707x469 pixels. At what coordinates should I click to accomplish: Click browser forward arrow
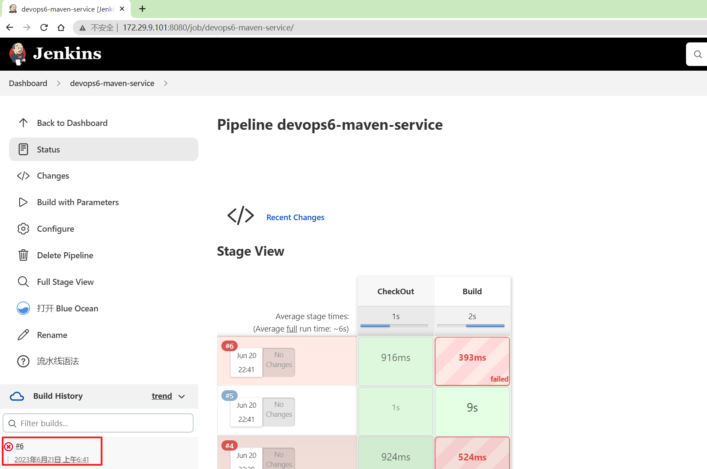[x=27, y=27]
